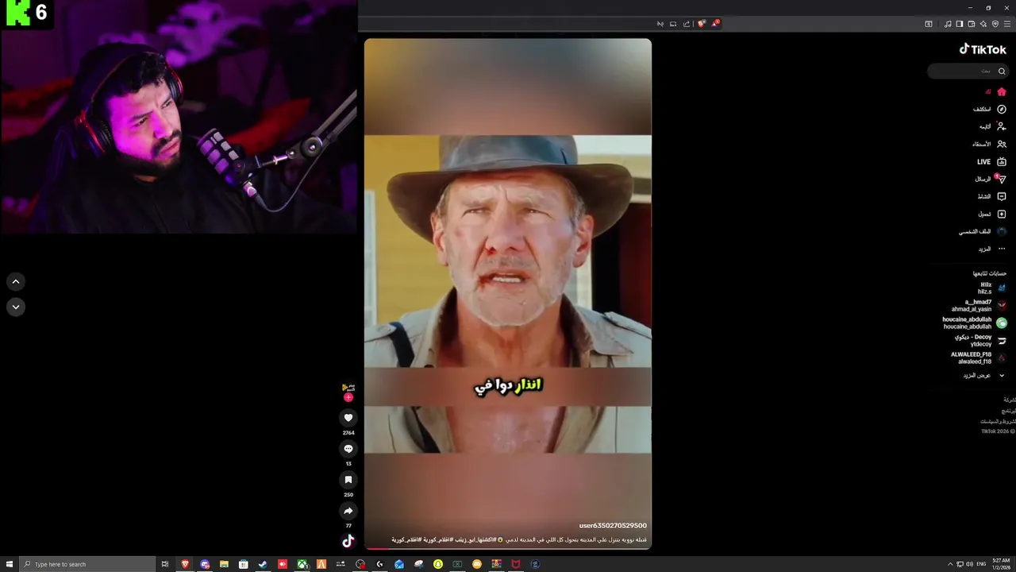Open the Decoy ytdecoy account
The image size is (1016, 572).
coord(981,340)
